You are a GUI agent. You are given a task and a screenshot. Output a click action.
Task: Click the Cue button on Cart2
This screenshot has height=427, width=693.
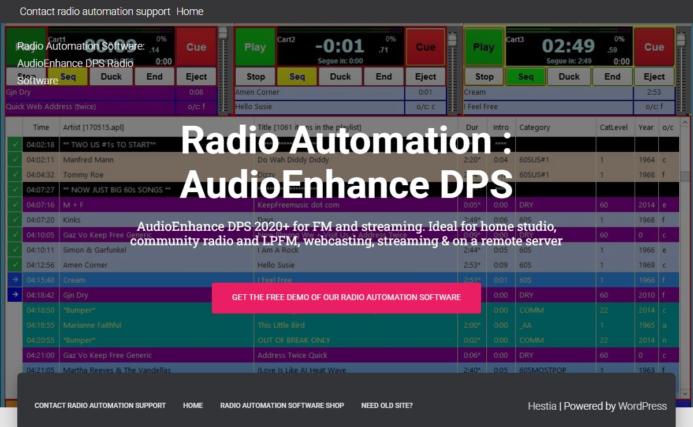pos(426,47)
